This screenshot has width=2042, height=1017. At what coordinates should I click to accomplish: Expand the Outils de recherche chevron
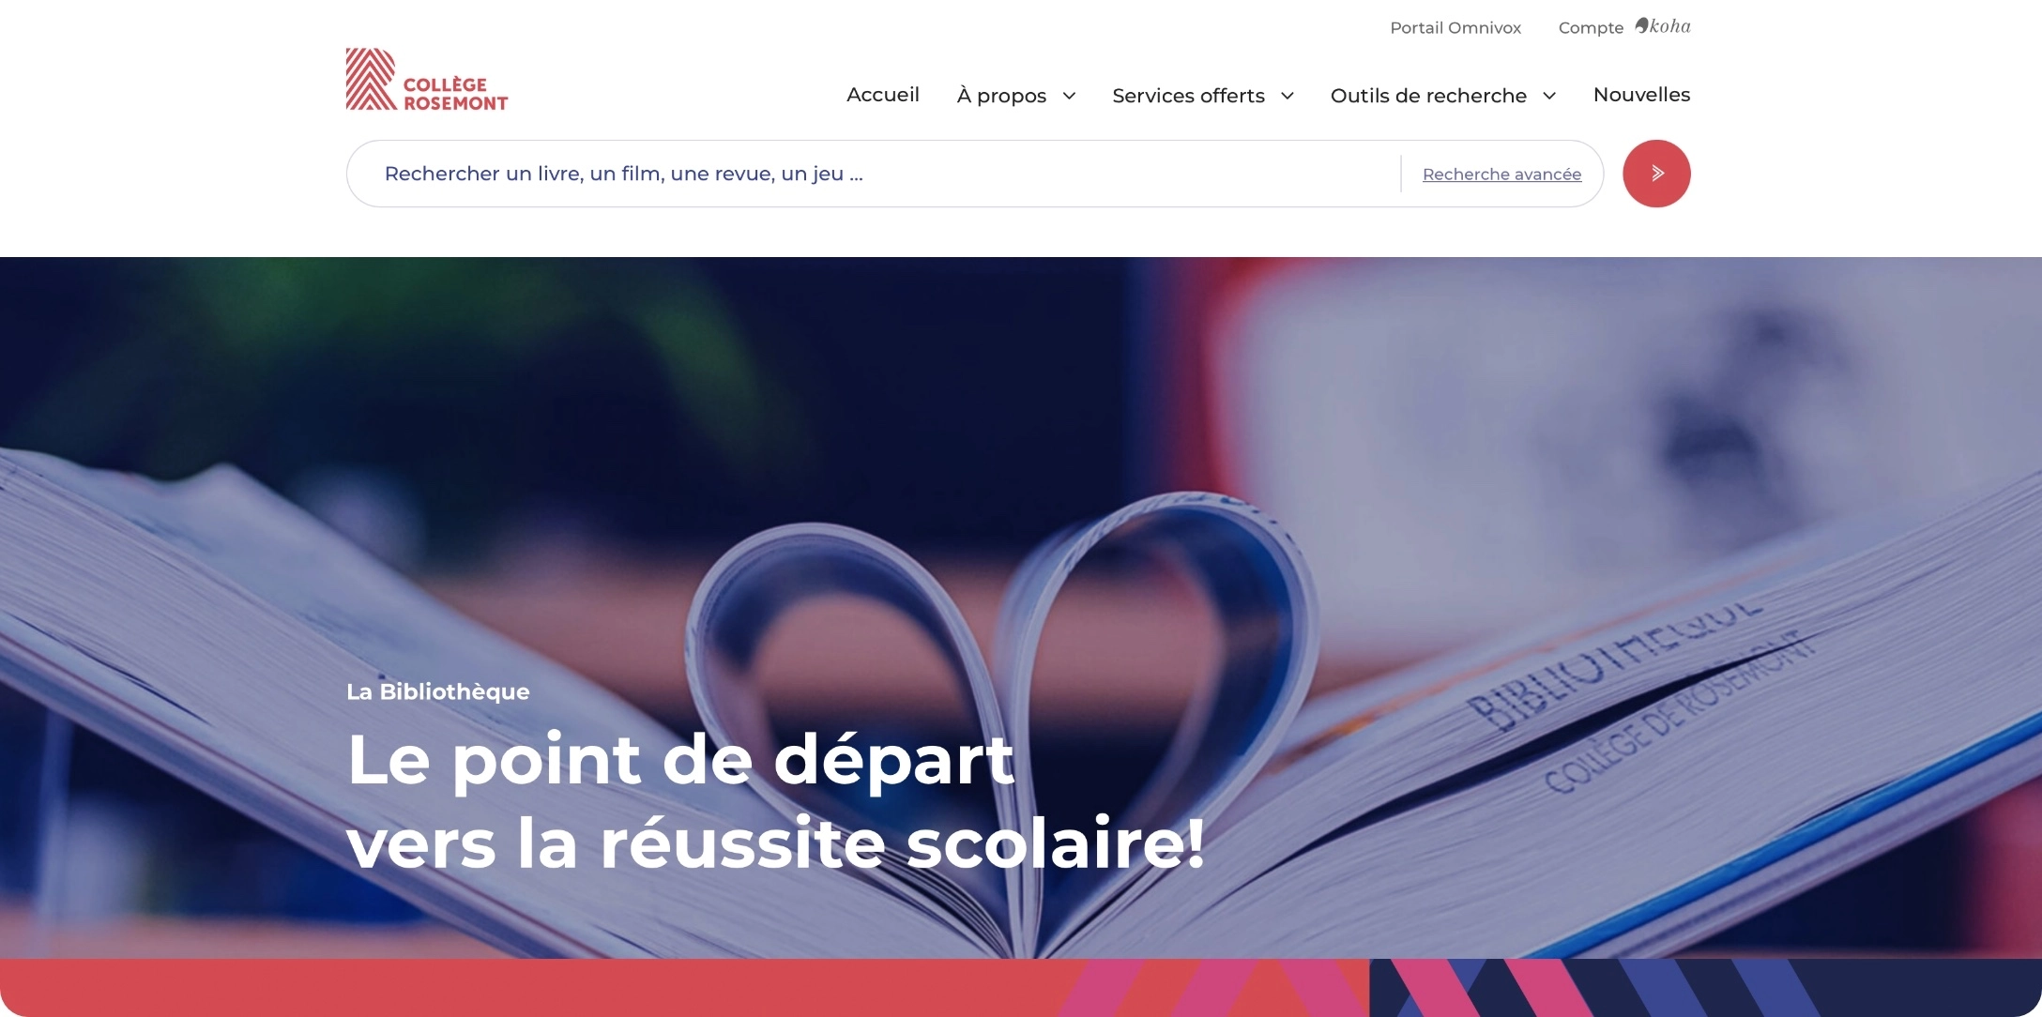pyautogui.click(x=1549, y=96)
